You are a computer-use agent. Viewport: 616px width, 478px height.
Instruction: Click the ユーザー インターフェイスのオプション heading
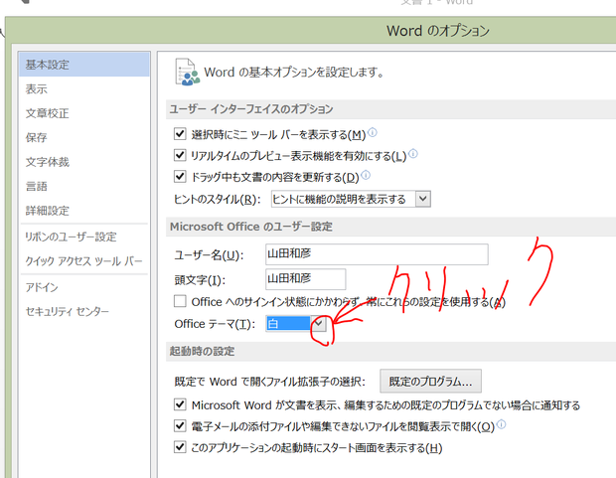click(251, 109)
